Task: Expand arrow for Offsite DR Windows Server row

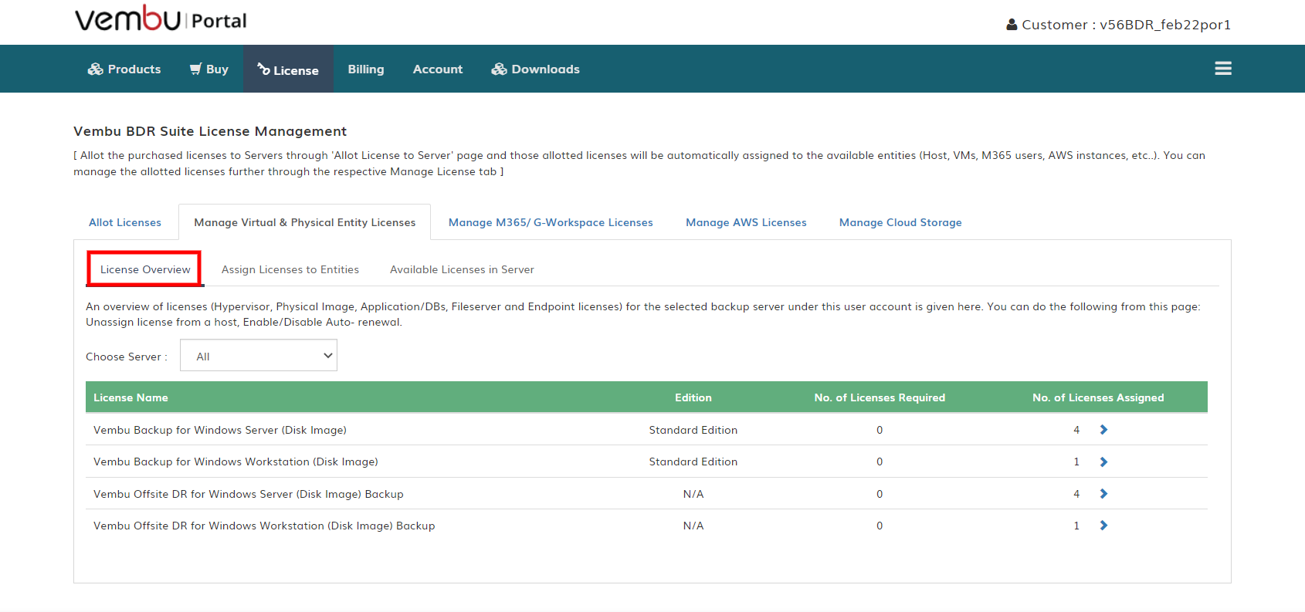Action: (1103, 494)
